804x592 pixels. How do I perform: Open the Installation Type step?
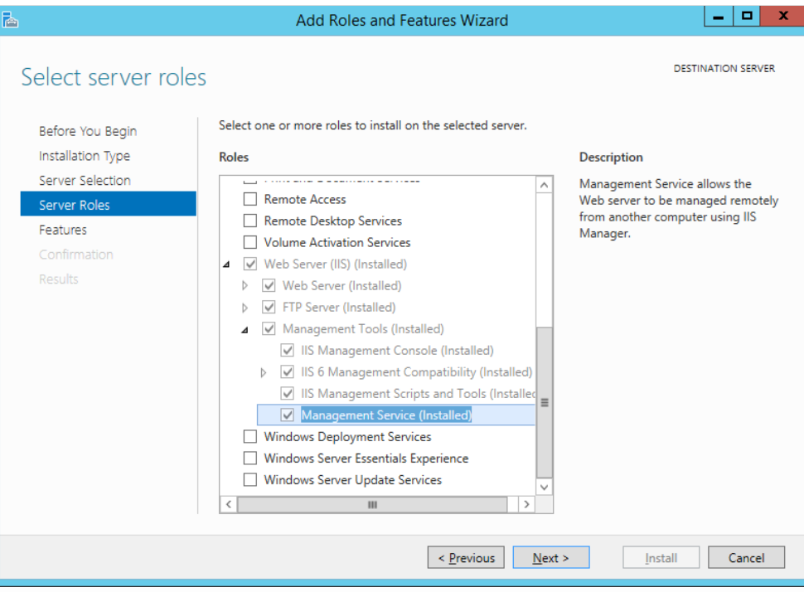pyautogui.click(x=85, y=156)
